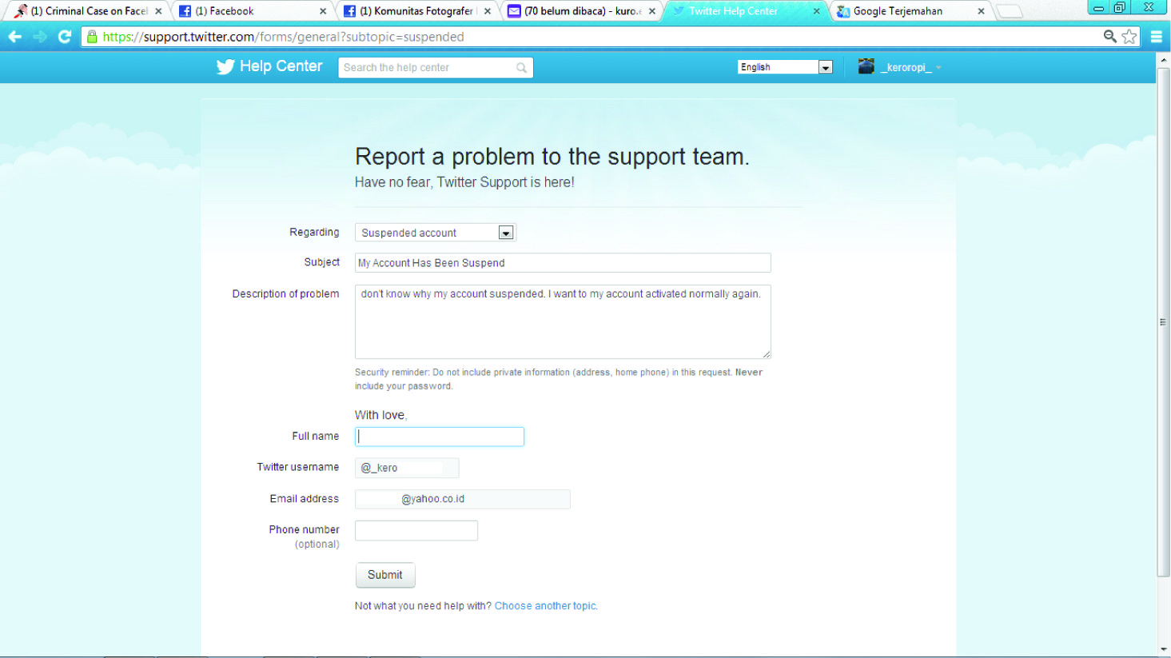The image size is (1171, 658).
Task: Click the Choose another topic link
Action: 545,606
